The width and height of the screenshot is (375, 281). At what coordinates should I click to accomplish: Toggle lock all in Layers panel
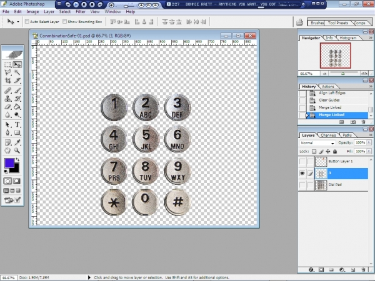[335, 152]
